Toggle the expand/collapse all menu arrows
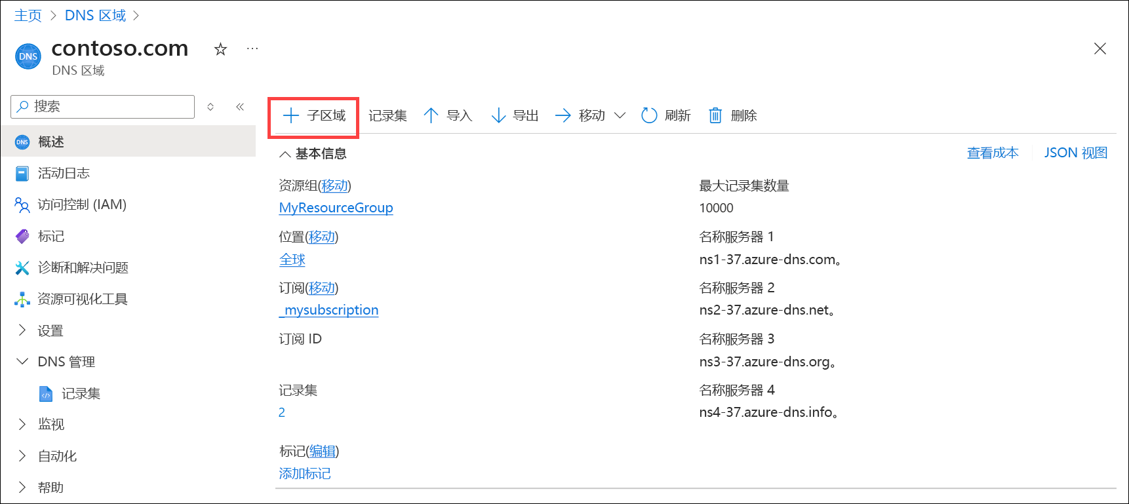 click(x=210, y=106)
